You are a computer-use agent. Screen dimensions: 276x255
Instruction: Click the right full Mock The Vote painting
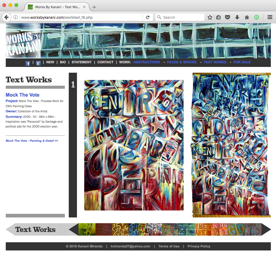point(231,145)
